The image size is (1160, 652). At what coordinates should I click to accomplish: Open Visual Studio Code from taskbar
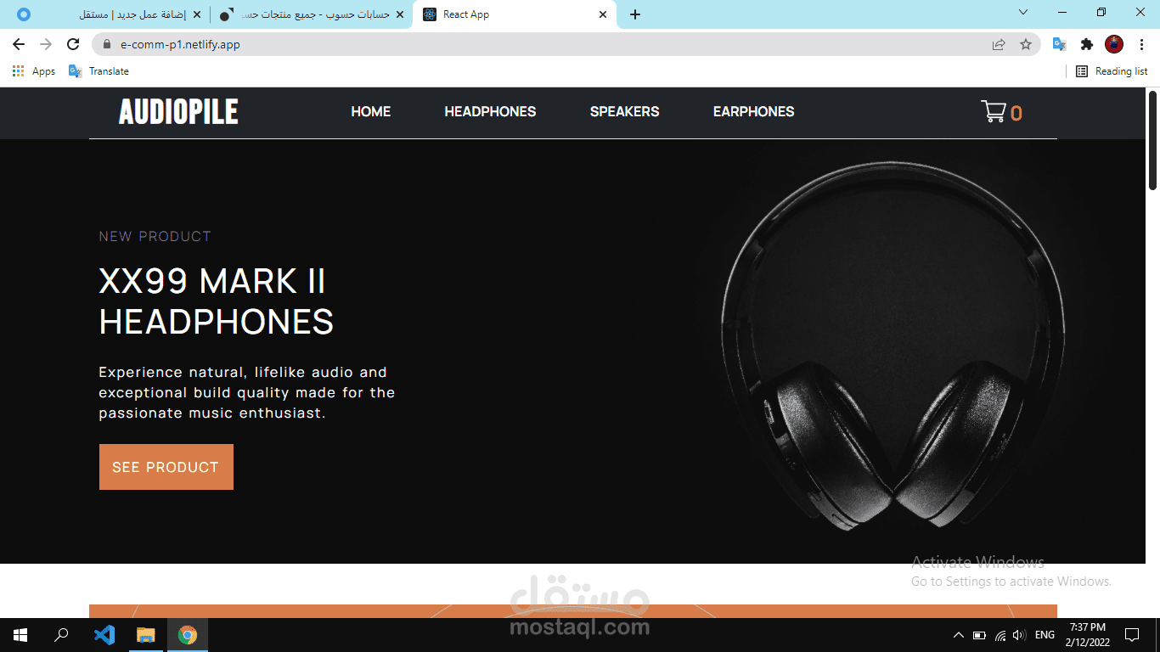click(104, 635)
